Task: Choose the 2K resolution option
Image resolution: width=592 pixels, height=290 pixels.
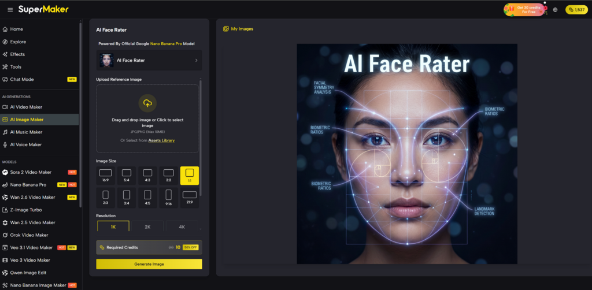Action: (x=147, y=227)
